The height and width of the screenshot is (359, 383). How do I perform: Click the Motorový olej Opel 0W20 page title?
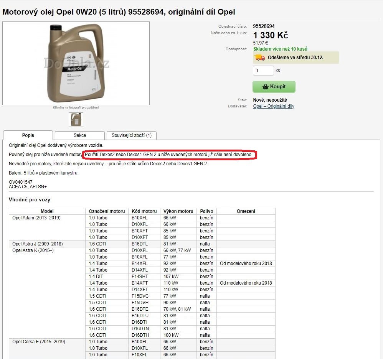coord(119,12)
